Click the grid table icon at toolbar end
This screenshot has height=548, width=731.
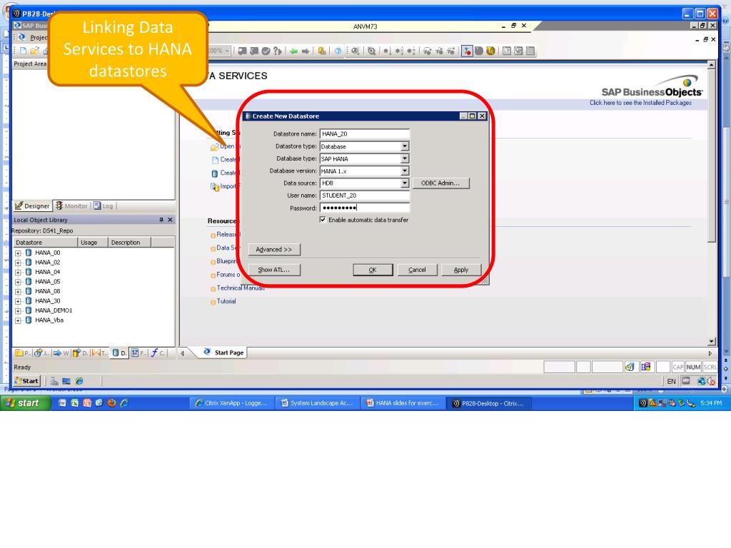pyautogui.click(x=530, y=51)
